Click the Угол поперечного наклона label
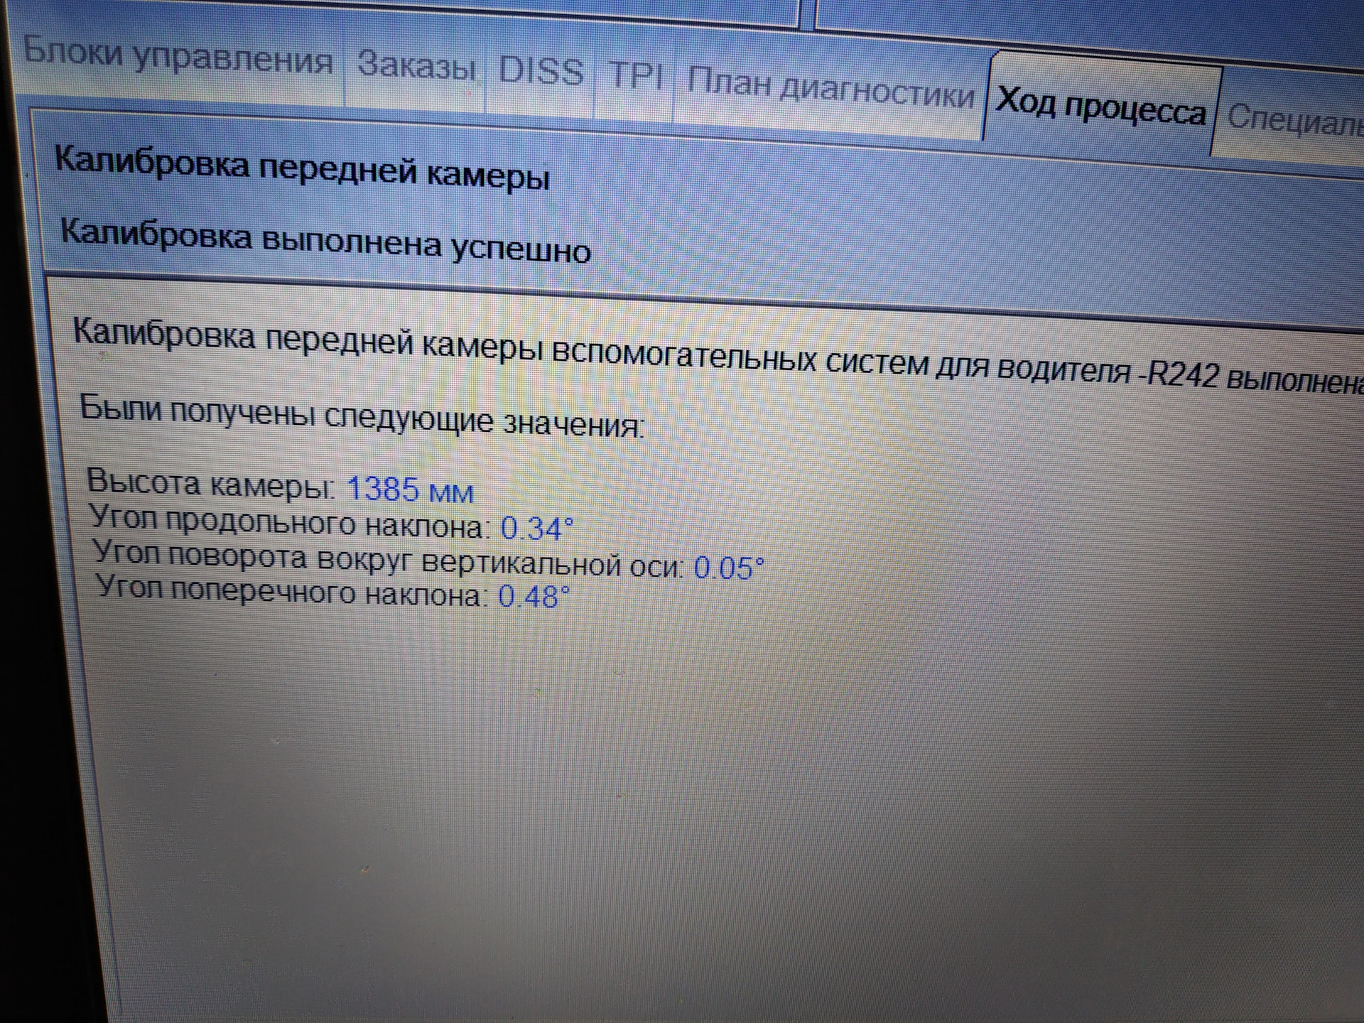1364x1023 pixels. click(x=293, y=591)
